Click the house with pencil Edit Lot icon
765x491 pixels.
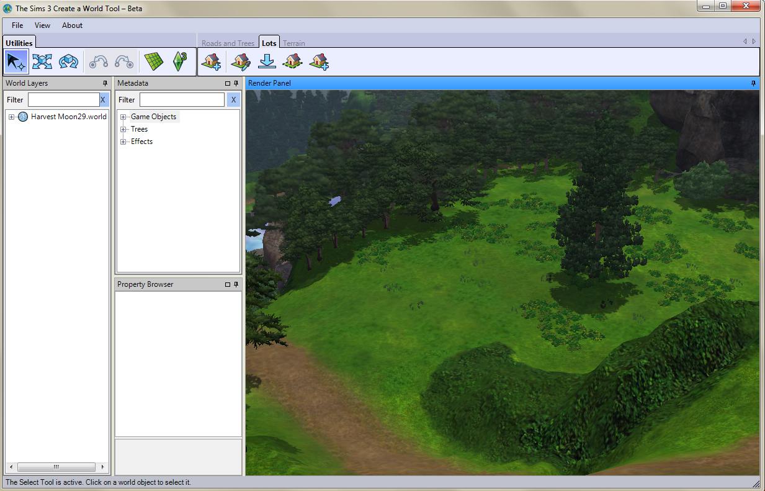pos(240,61)
